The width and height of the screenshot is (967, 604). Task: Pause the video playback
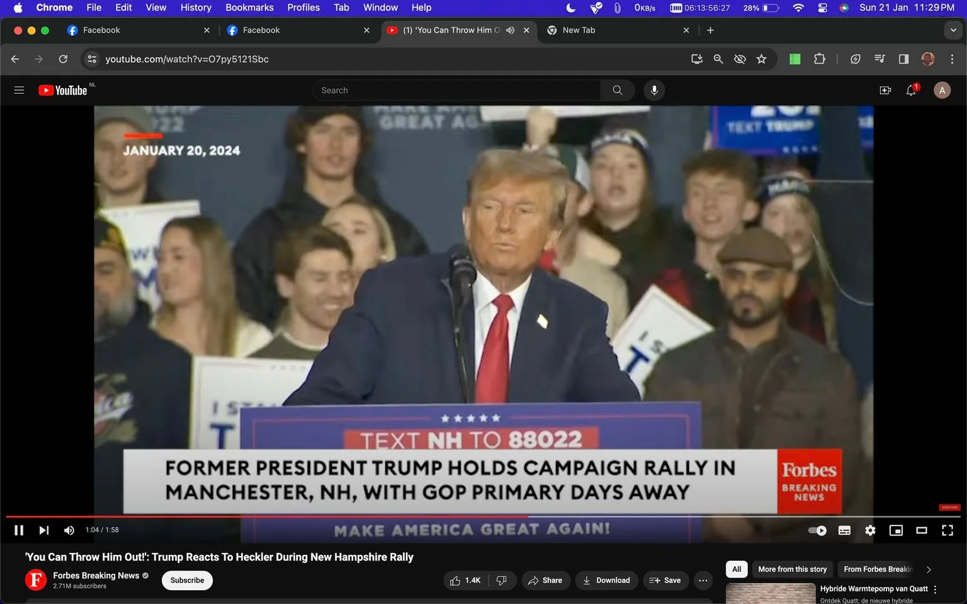[x=19, y=530]
